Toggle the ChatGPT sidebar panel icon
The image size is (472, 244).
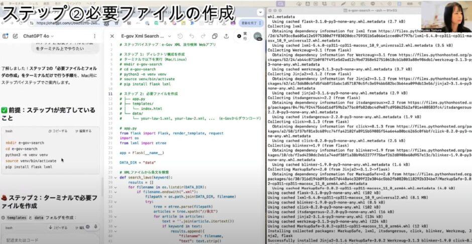5,36
